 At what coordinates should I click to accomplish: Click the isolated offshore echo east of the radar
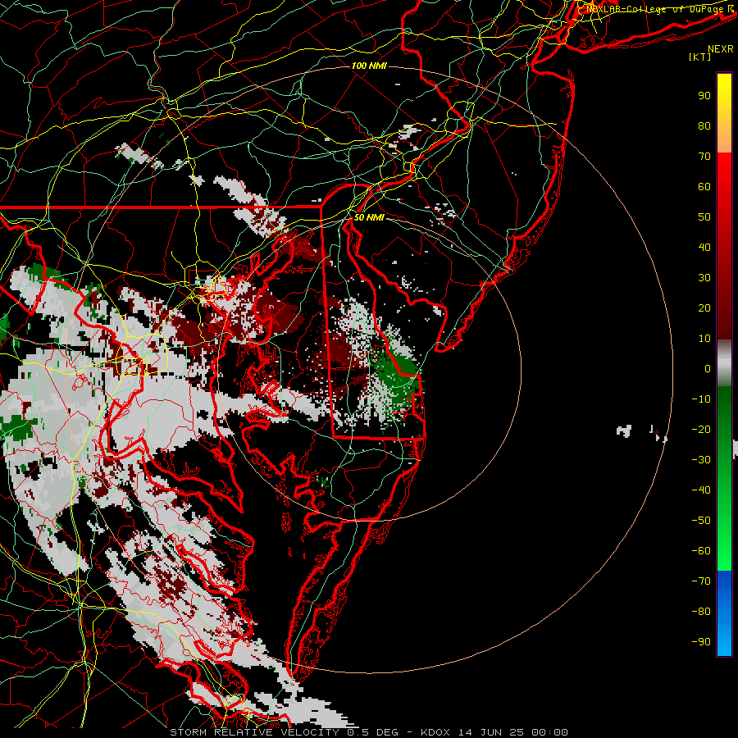pyautogui.click(x=624, y=430)
